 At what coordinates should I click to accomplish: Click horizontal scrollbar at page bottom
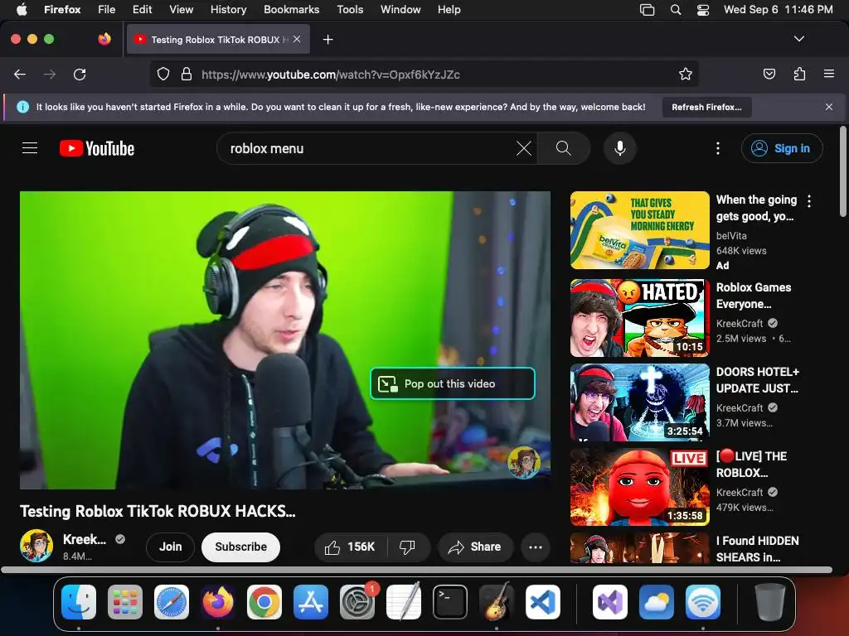click(416, 570)
